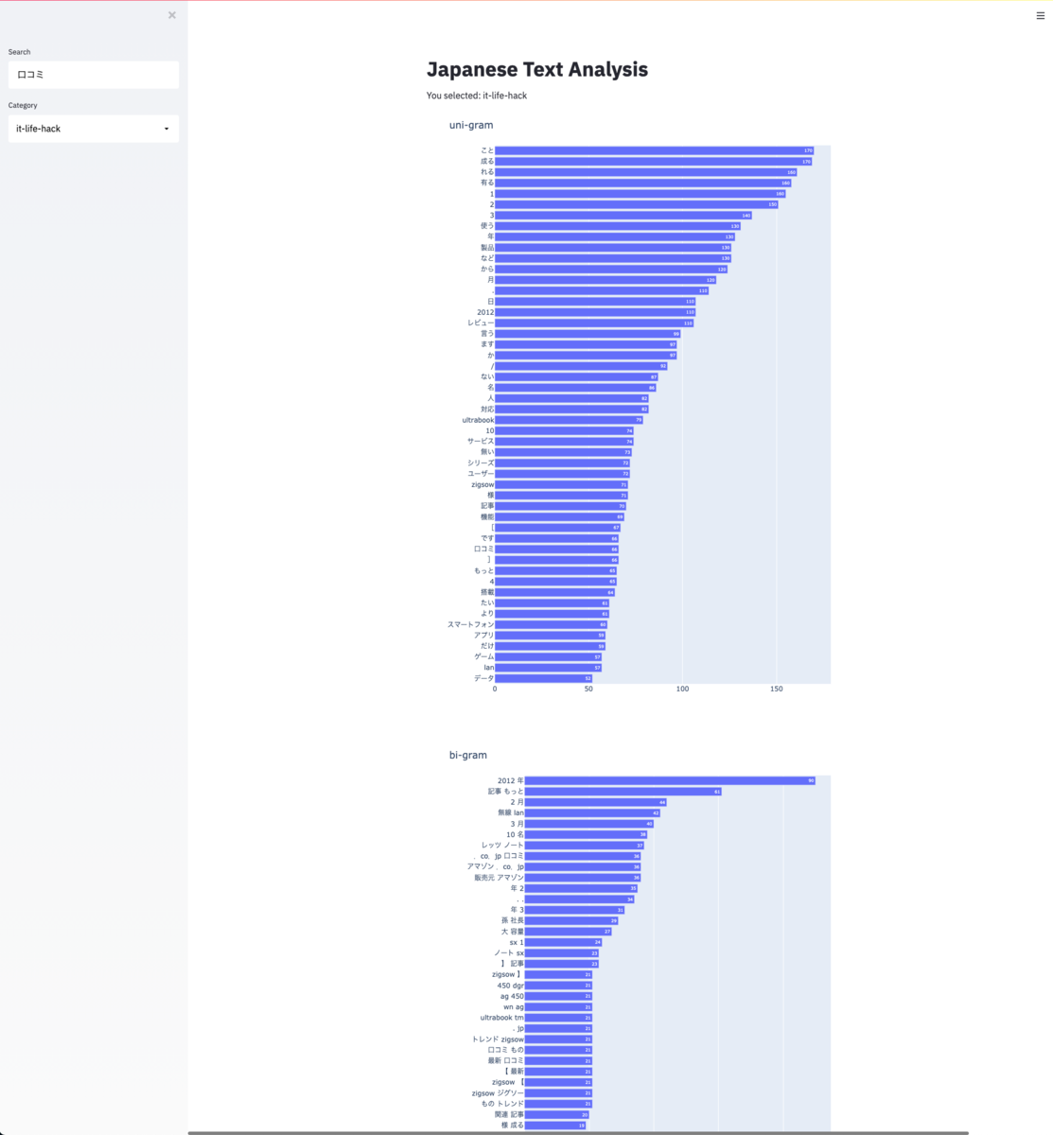Image resolution: width=1053 pixels, height=1135 pixels.
Task: Click the uni-gram chart title
Action: (471, 125)
